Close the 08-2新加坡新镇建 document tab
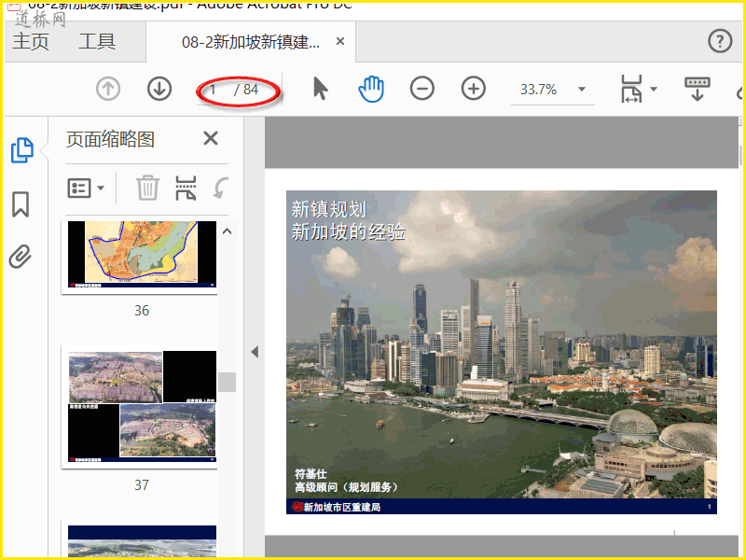Viewport: 746px width, 560px height. click(x=340, y=41)
